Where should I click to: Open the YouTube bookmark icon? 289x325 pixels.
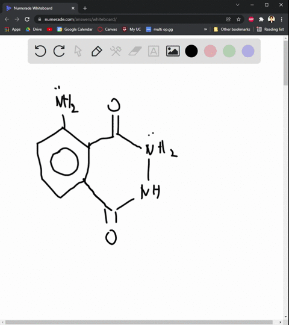pos(49,29)
